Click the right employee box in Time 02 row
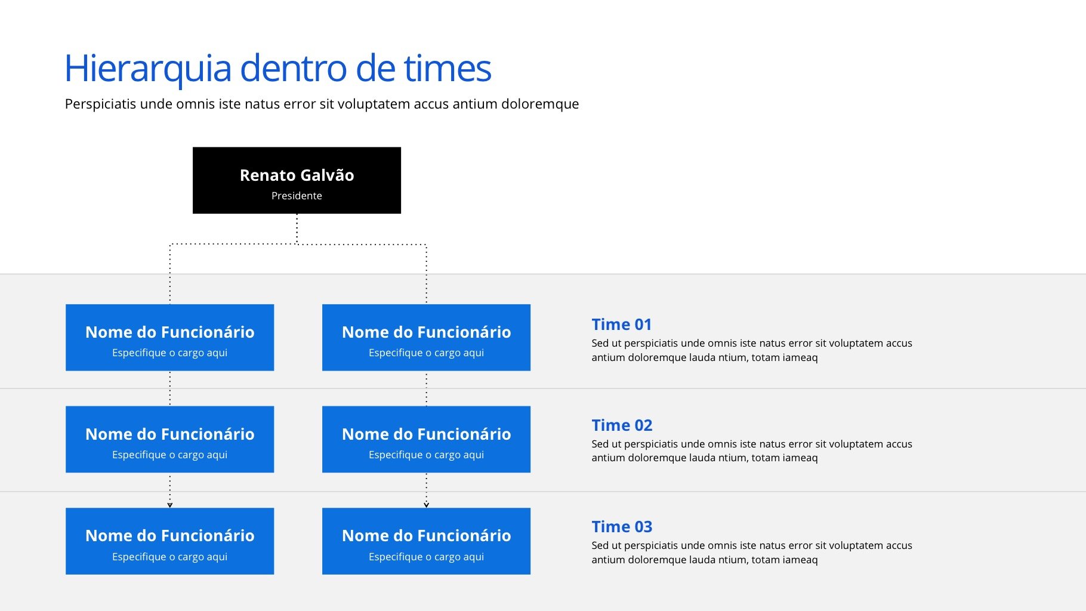Viewport: 1086px width, 611px height. (x=426, y=440)
